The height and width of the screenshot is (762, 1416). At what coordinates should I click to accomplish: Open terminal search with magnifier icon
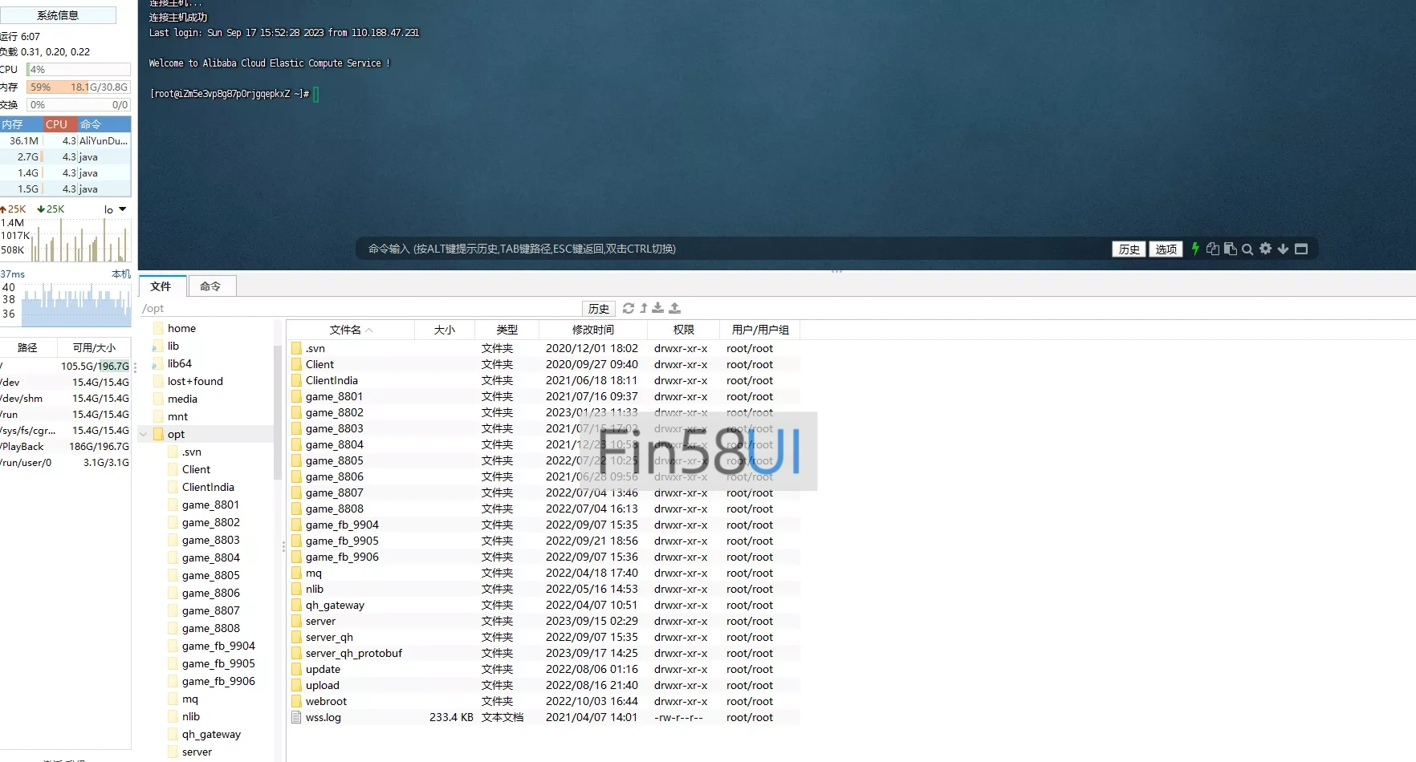(1247, 249)
